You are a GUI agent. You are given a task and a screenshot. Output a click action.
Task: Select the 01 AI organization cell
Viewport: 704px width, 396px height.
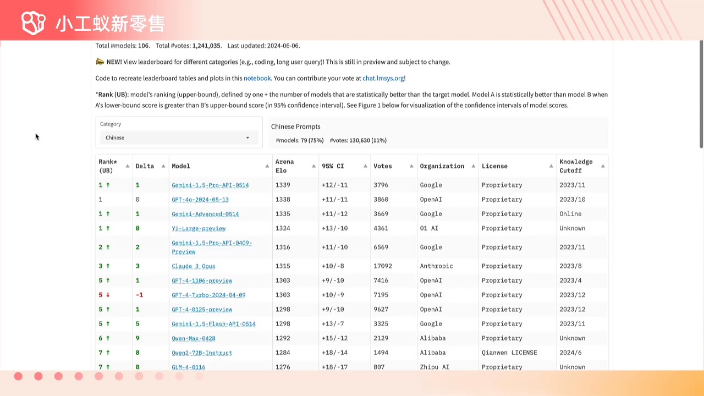coord(430,228)
